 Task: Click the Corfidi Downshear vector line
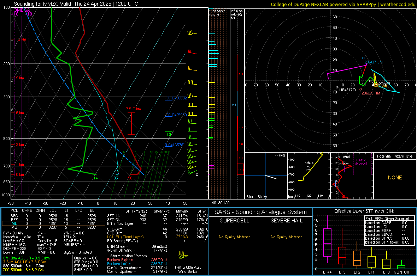(137, 268)
